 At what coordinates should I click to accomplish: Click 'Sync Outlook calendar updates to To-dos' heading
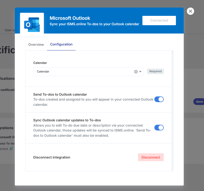[x=67, y=120]
